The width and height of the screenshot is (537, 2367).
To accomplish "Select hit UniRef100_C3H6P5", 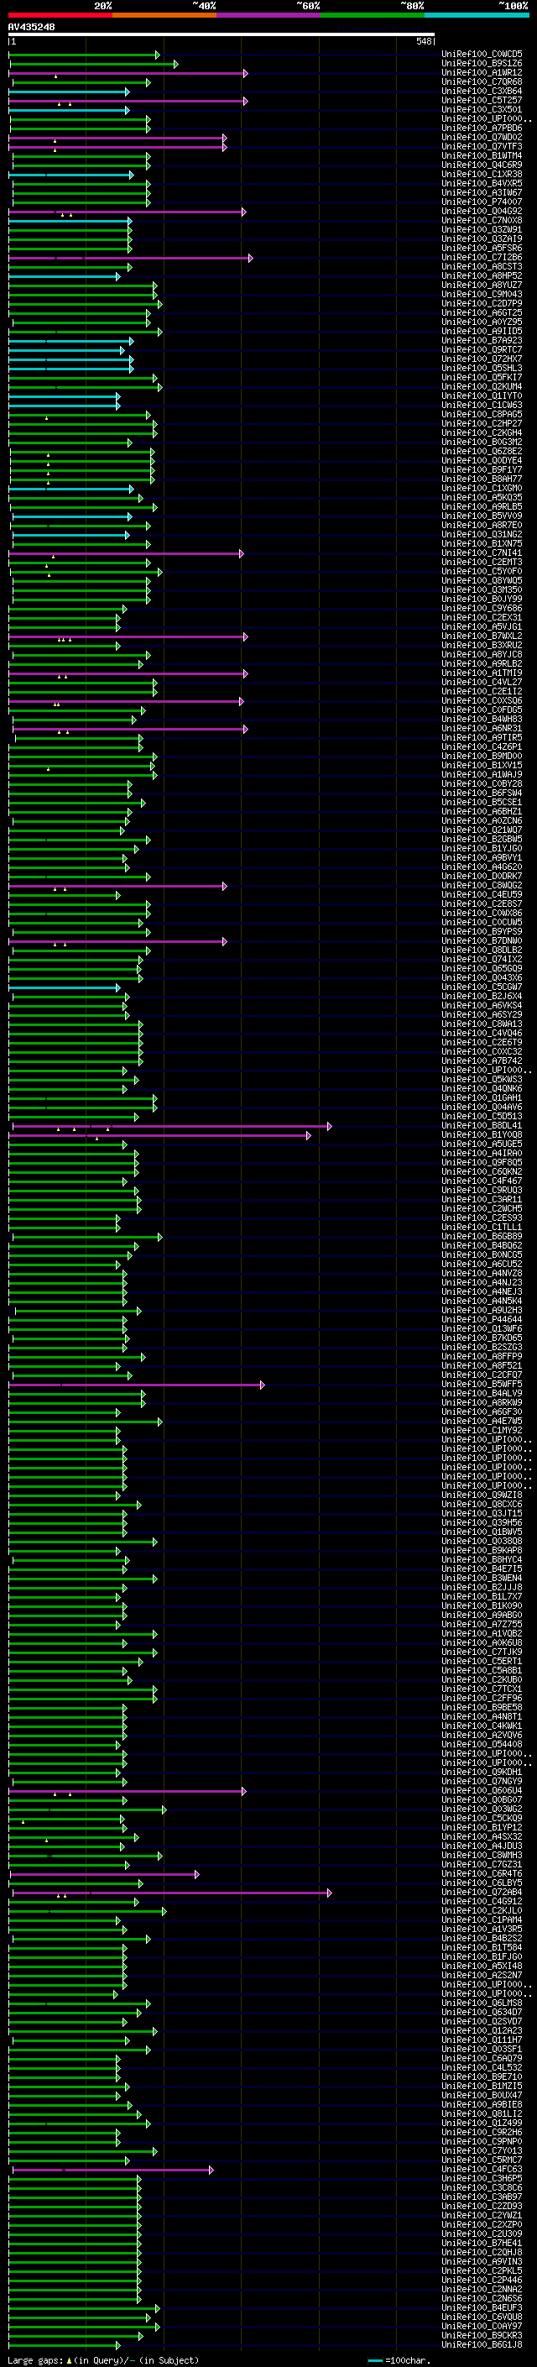I will 482,2179.
